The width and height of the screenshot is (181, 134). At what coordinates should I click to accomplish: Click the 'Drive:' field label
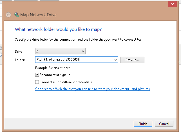[19, 52]
